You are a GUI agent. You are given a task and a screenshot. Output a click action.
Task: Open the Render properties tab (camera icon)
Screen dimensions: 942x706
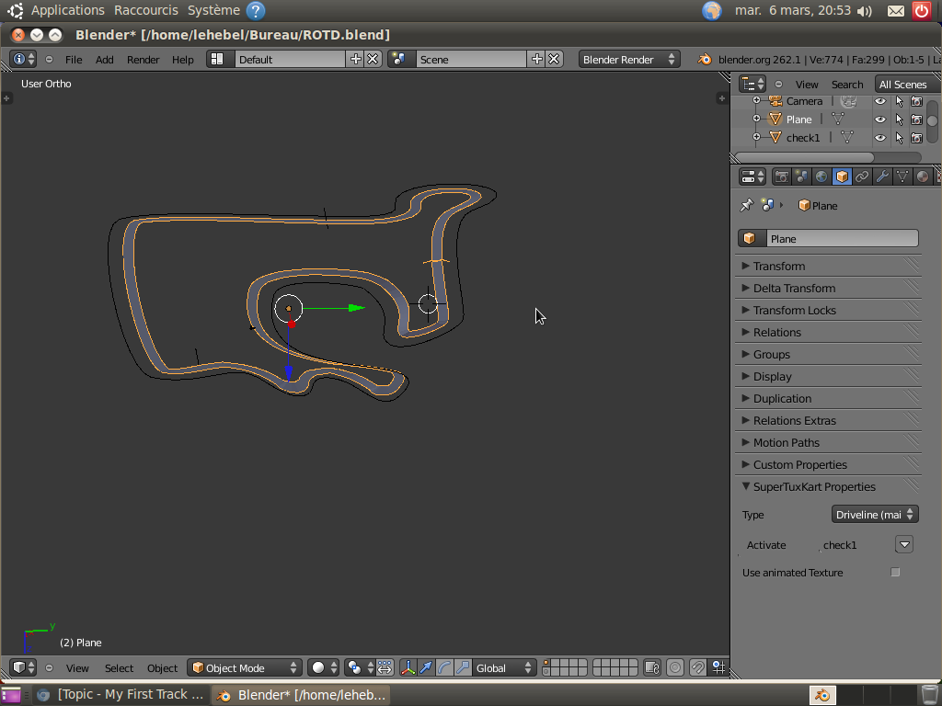[782, 176]
